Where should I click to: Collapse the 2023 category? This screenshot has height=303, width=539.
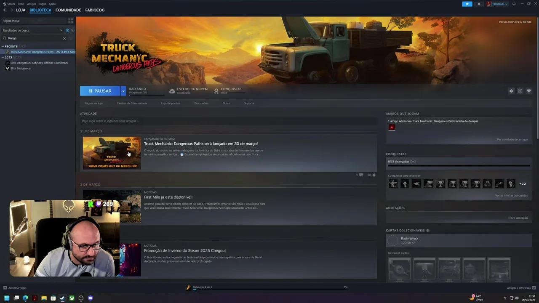[3, 57]
